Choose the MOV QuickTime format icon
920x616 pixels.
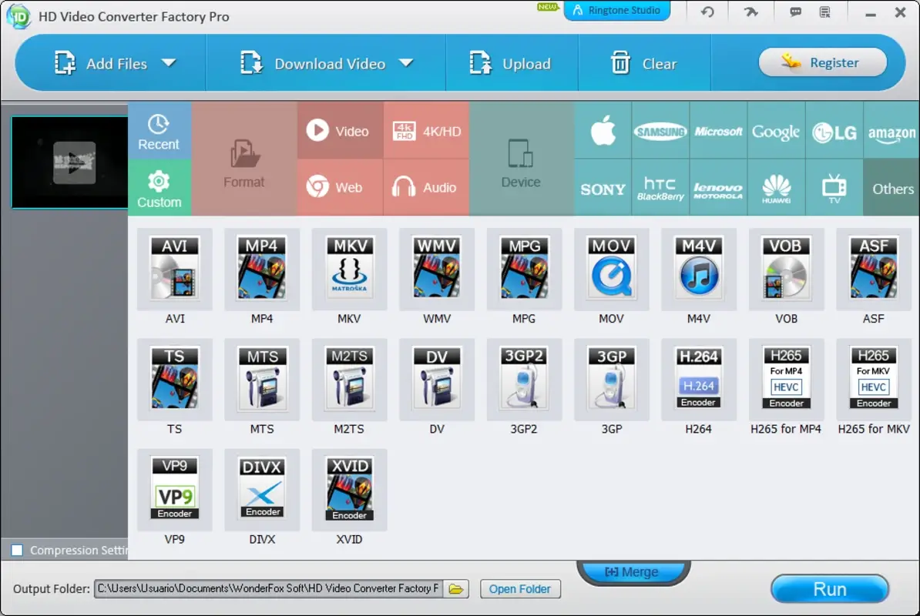pyautogui.click(x=612, y=269)
